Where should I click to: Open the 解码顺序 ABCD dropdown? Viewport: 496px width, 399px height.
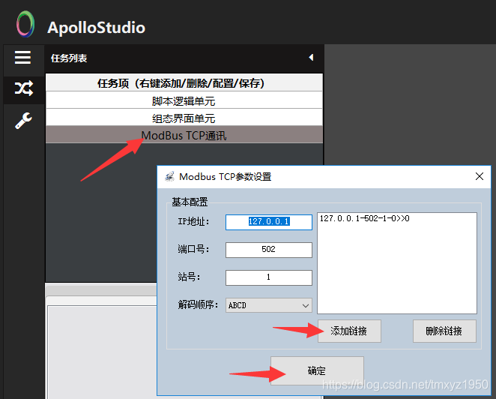269,305
